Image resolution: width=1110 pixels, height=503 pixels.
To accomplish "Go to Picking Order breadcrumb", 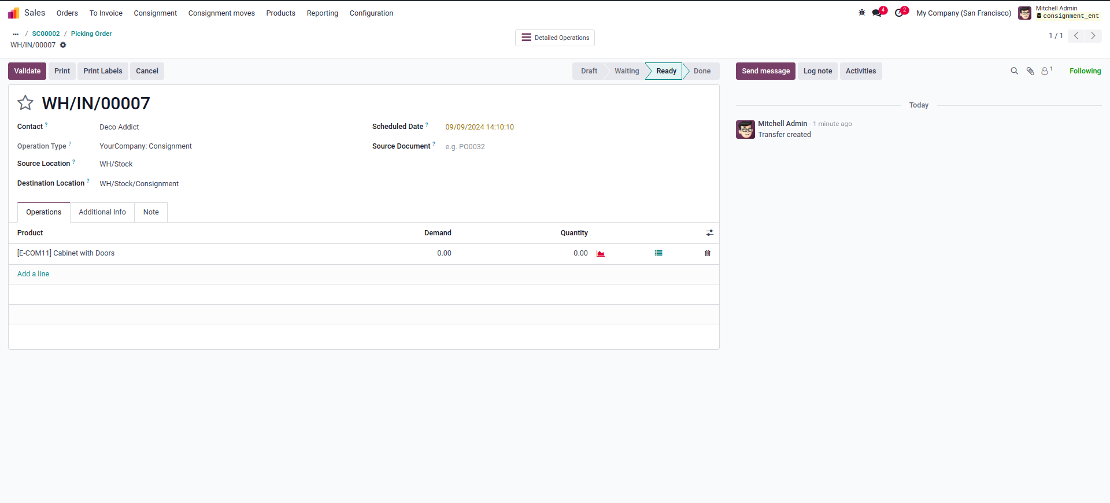I will (x=91, y=34).
